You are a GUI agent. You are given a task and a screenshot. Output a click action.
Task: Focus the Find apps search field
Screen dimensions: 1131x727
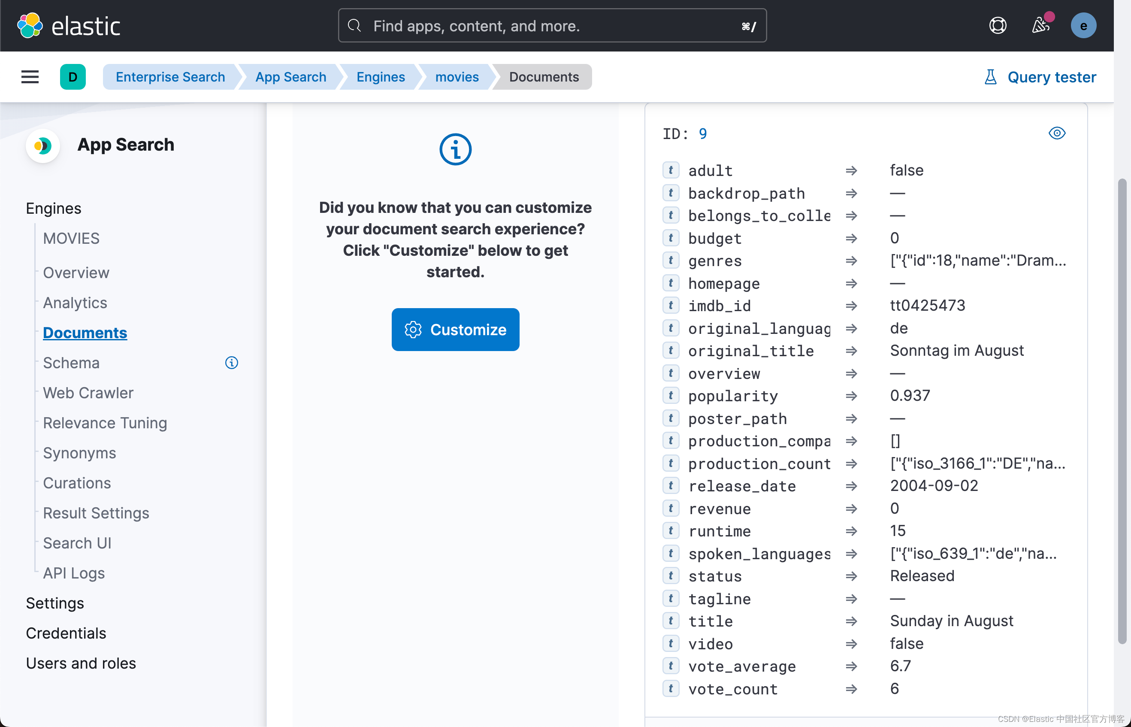click(552, 25)
